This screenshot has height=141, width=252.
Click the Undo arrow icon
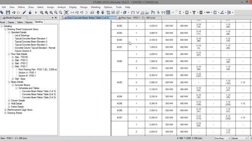14,13
